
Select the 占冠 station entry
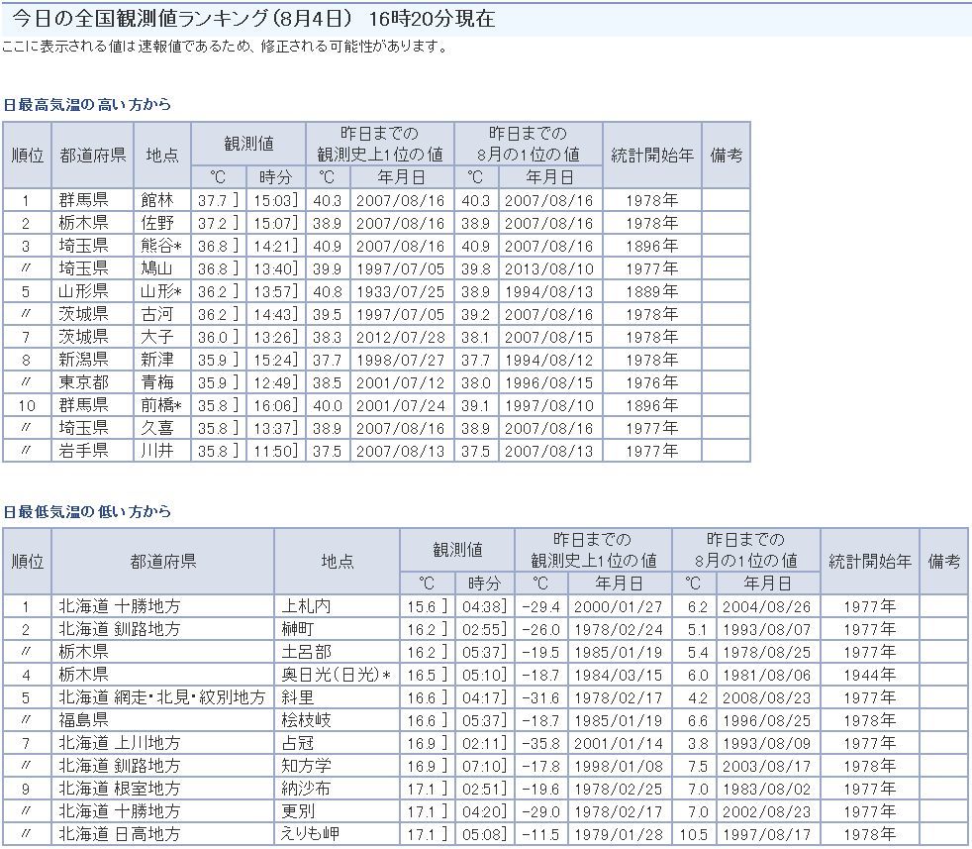(297, 743)
